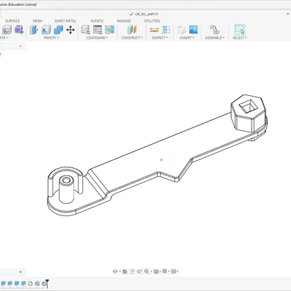Open the ASSEMBLE dropdown menu
This screenshot has height=291, width=291.
215,38
